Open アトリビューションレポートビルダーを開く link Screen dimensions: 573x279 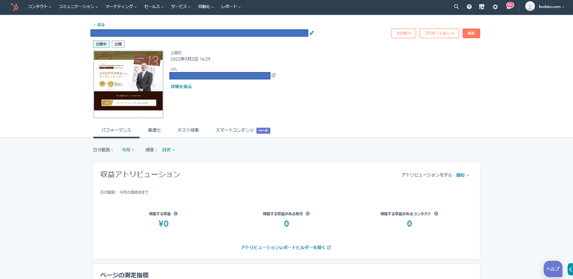tap(286, 248)
